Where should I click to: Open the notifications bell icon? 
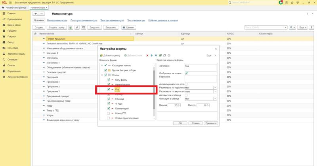click(x=281, y=3)
